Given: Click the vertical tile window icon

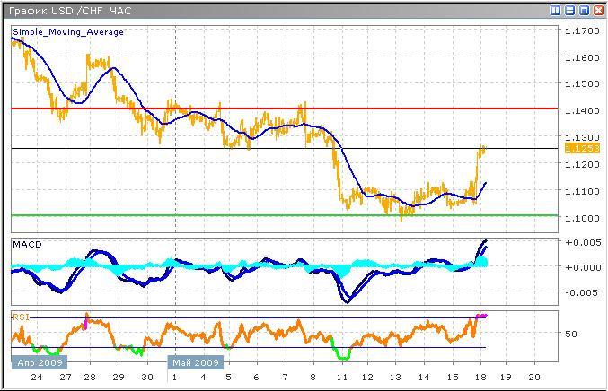Looking at the screenshot, I should pyautogui.click(x=556, y=10).
